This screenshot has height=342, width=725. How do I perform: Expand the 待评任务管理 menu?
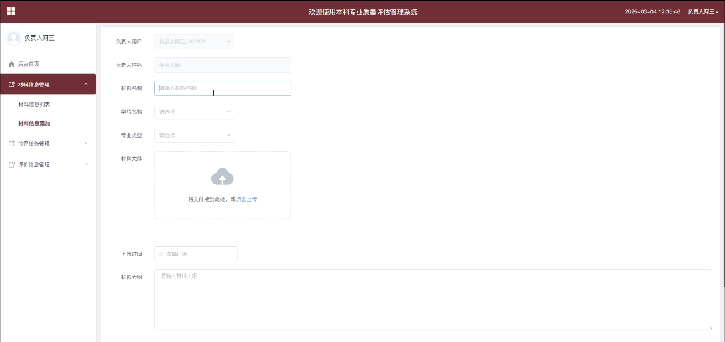[x=48, y=144]
